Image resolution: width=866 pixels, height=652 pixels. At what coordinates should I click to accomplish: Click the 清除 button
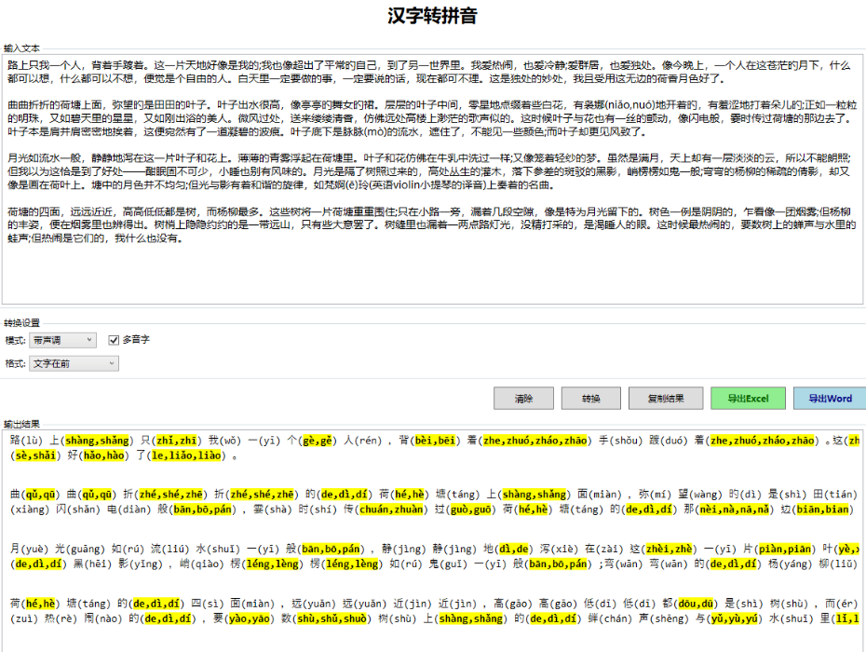[x=524, y=399]
